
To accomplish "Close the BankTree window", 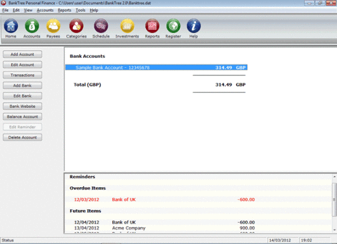I will click(x=331, y=3).
